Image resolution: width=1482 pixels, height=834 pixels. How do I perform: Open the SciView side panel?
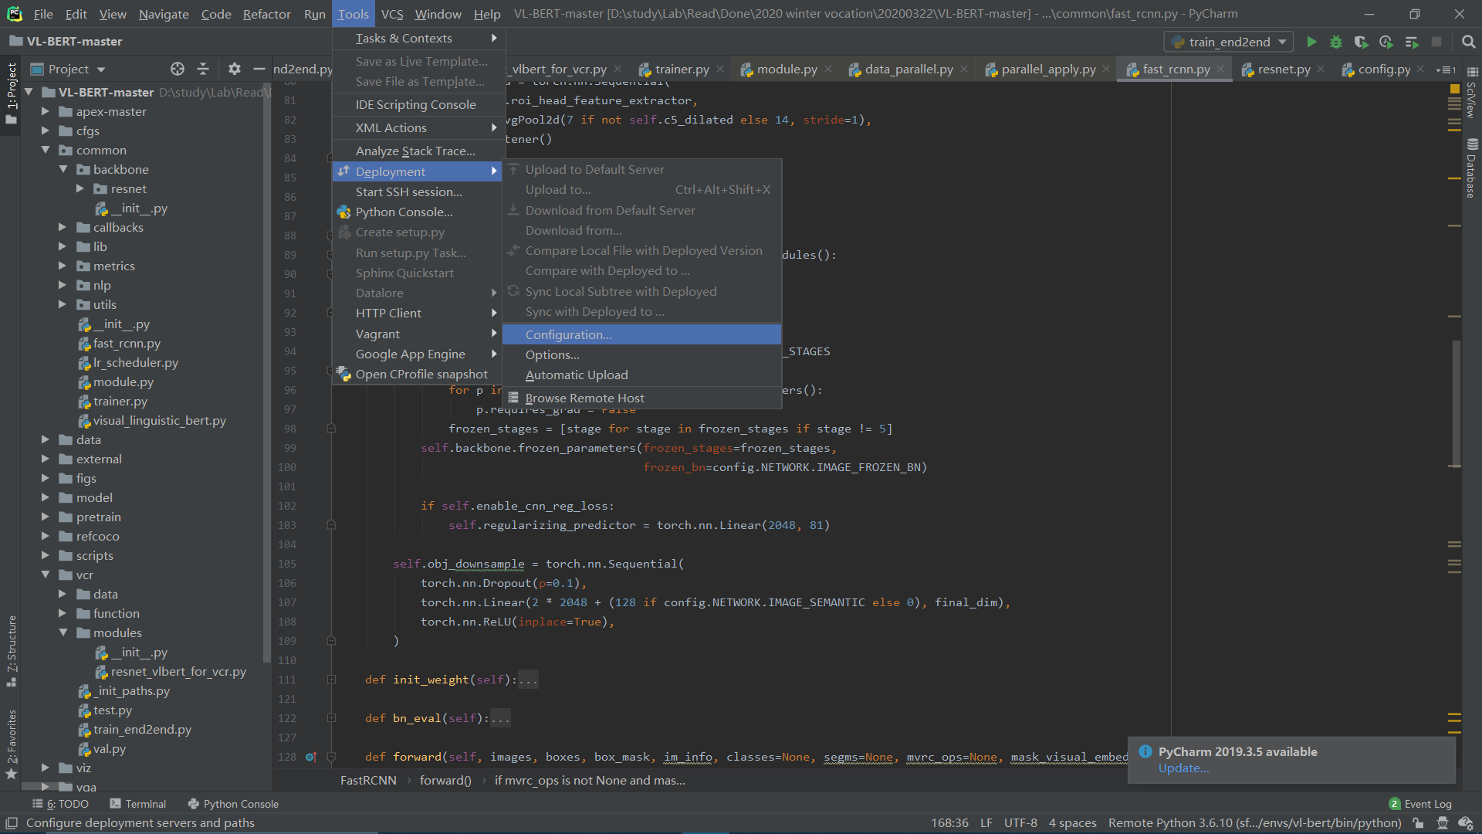(x=1471, y=93)
